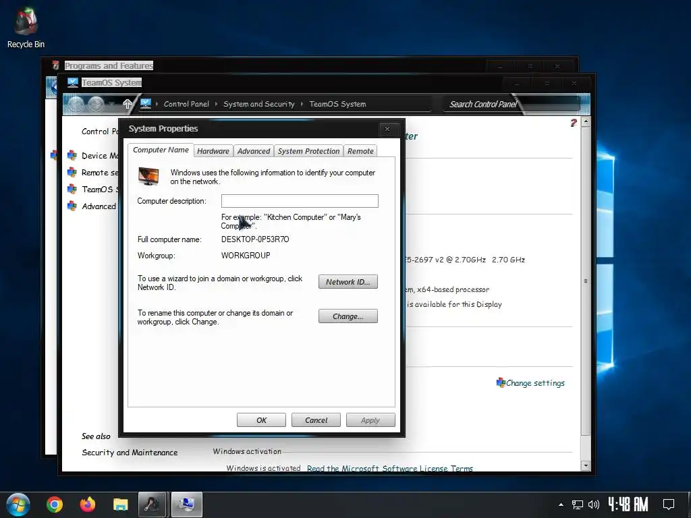Click the full computer name DESKTOP-0P53R7O
The width and height of the screenshot is (691, 518).
[x=255, y=239]
